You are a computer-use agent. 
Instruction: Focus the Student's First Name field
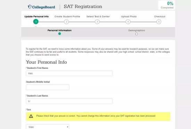69,74
